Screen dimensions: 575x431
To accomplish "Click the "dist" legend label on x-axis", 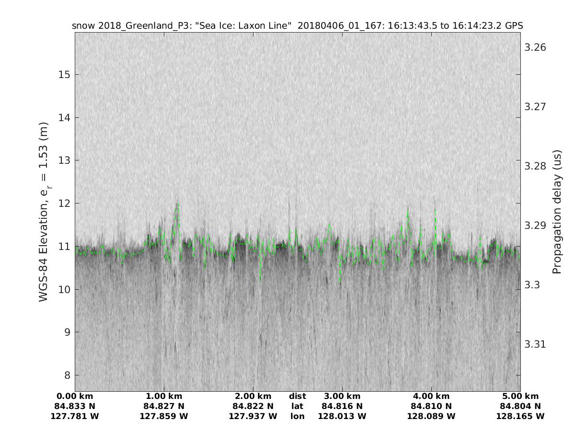I will click(297, 397).
